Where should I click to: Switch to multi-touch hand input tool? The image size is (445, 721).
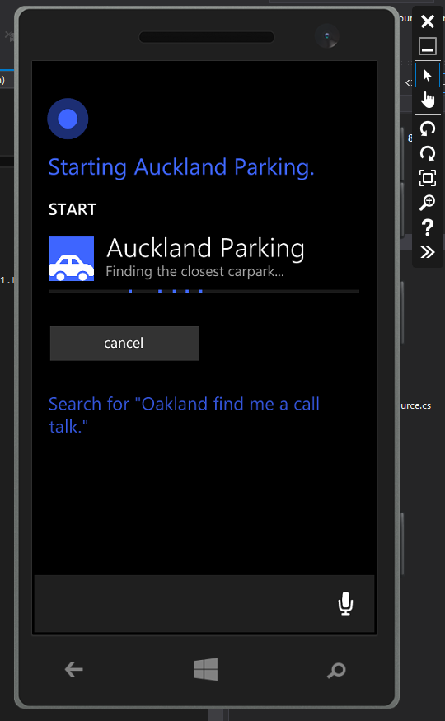[428, 100]
